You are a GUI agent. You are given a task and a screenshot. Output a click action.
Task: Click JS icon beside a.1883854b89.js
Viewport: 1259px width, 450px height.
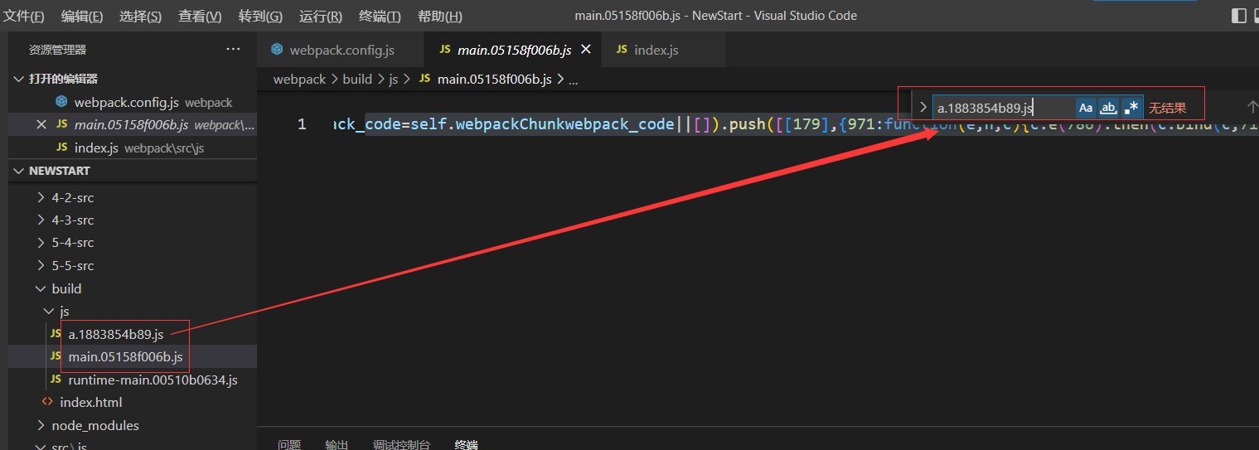(56, 334)
